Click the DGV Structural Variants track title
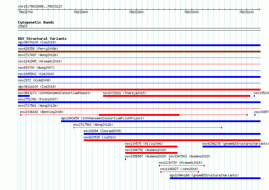Image resolution: width=269 pixels, height=190 pixels. click(x=42, y=39)
